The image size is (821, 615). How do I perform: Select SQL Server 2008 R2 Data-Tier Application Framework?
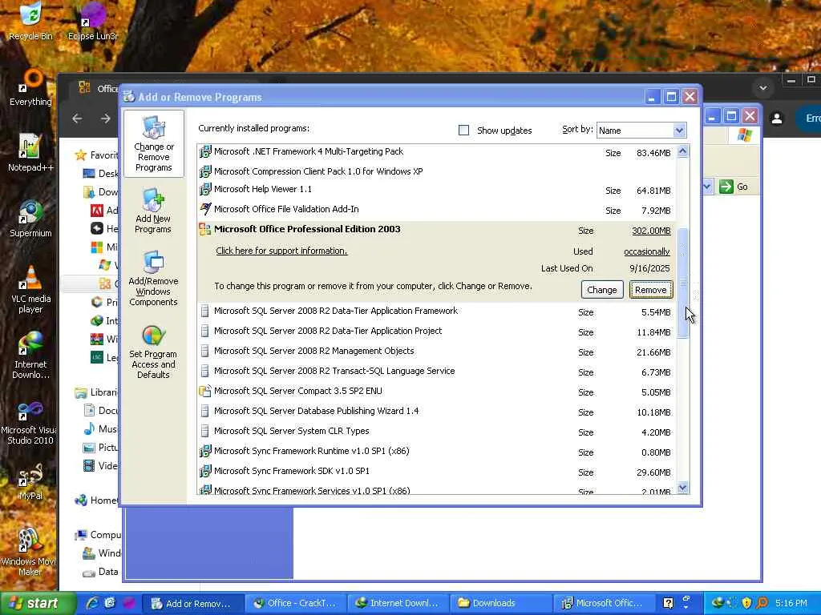436,312
